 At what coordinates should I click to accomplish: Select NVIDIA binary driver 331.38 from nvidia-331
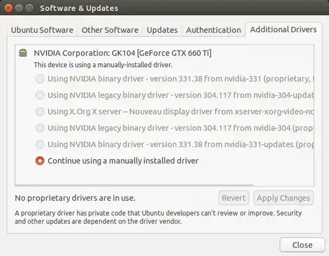point(175,79)
